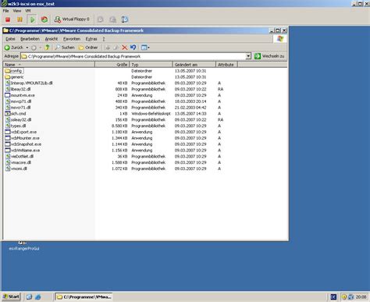
Task: Launch Internet Explorer from quick launch
Action: point(38,297)
